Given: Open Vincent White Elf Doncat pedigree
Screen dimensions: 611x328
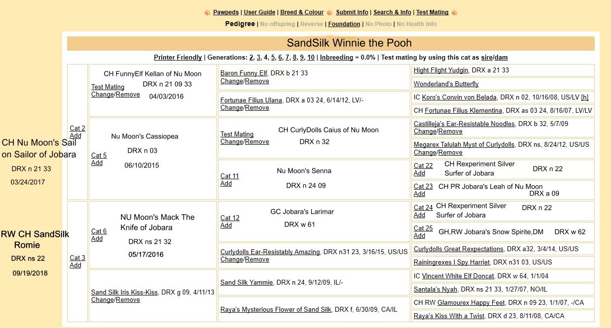Looking at the screenshot, I should point(459,276).
